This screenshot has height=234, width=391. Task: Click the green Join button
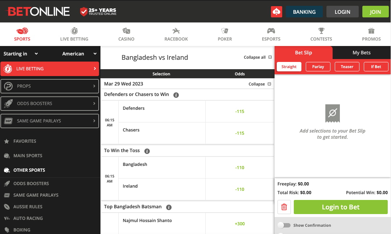pos(375,12)
